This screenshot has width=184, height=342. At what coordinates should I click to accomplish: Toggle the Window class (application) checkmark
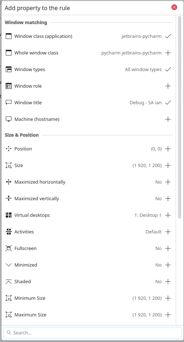[168, 36]
